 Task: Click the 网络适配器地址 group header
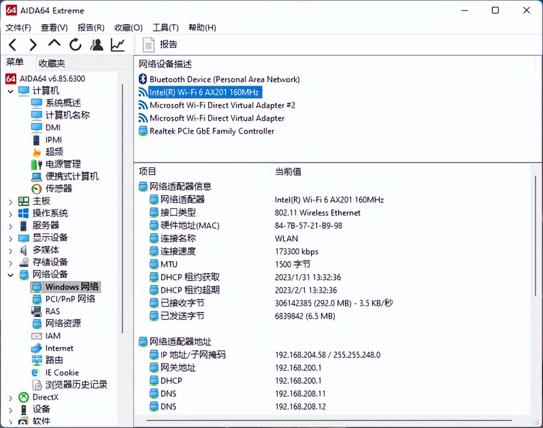click(x=175, y=342)
